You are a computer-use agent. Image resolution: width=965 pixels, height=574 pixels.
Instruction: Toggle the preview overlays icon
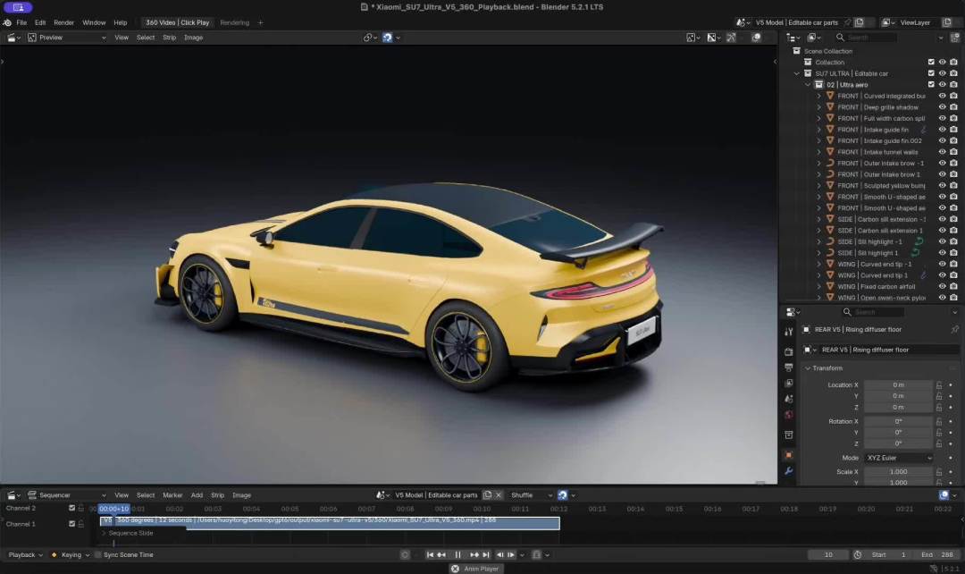(757, 38)
